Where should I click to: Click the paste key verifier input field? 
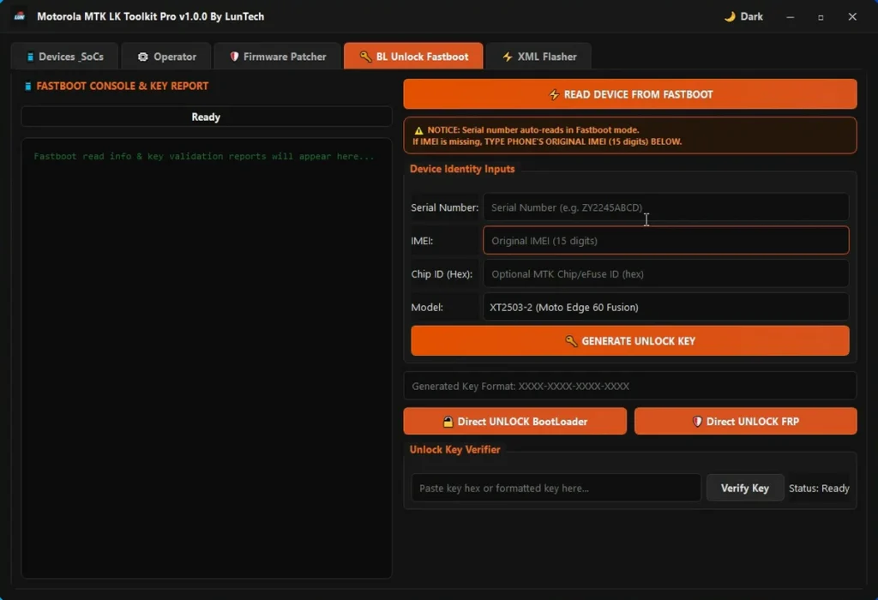click(x=556, y=488)
